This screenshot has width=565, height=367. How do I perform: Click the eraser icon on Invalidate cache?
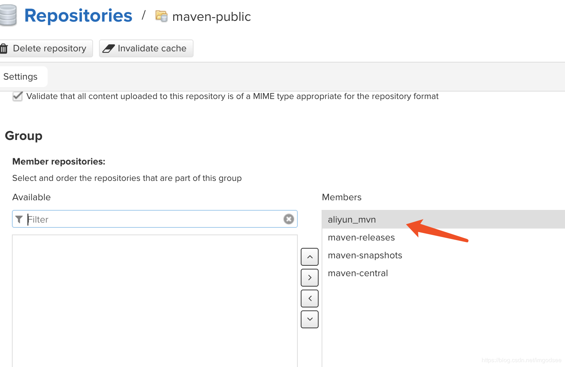click(109, 49)
